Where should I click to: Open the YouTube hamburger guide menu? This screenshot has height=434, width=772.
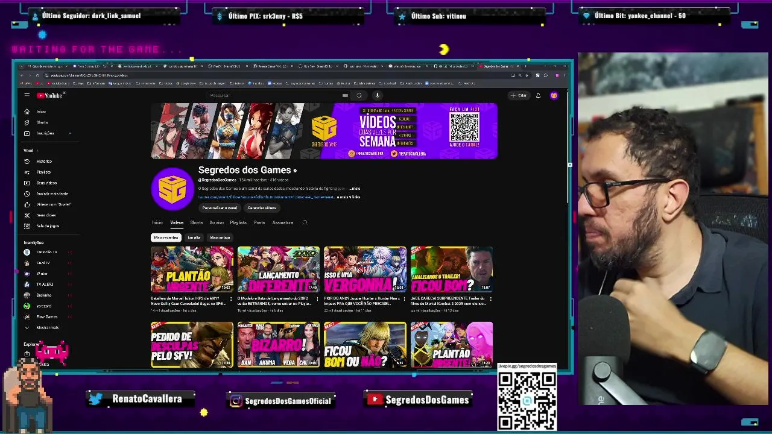click(x=27, y=95)
